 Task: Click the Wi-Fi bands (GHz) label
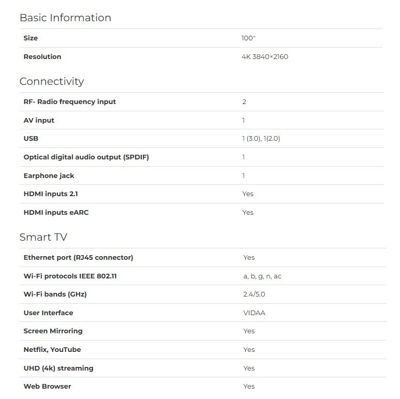55,294
